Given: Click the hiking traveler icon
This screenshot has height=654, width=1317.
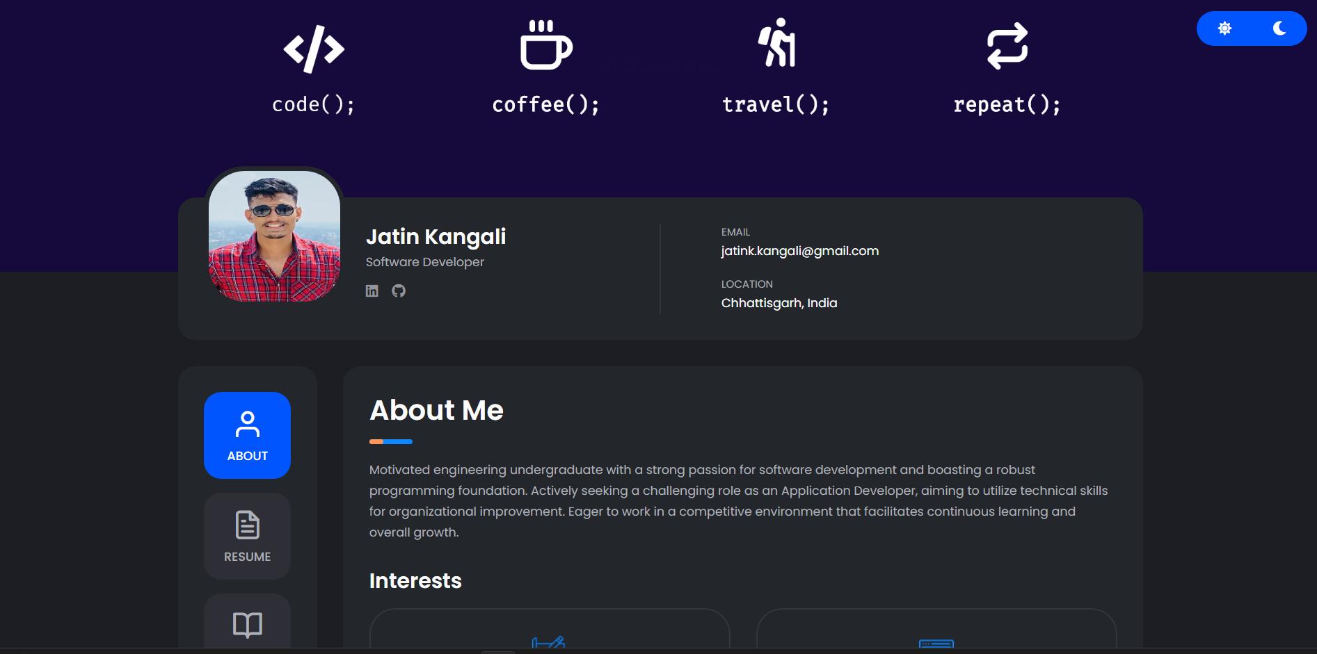Looking at the screenshot, I should pyautogui.click(x=776, y=42).
